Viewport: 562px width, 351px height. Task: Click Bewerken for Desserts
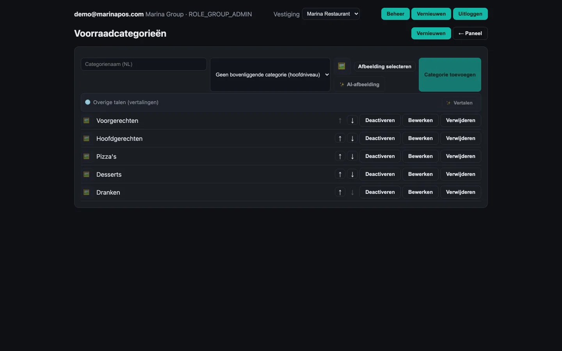pos(420,174)
